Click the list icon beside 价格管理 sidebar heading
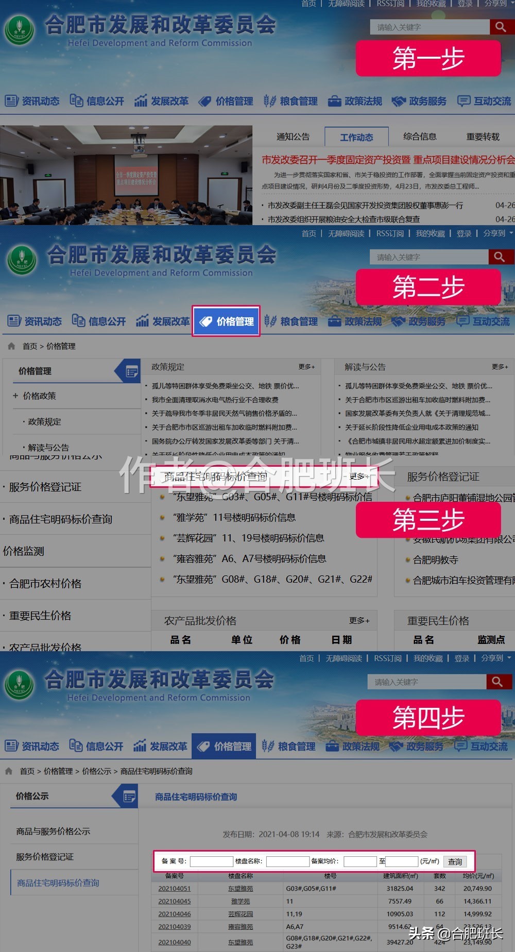This screenshot has height=952, width=515. tap(132, 371)
